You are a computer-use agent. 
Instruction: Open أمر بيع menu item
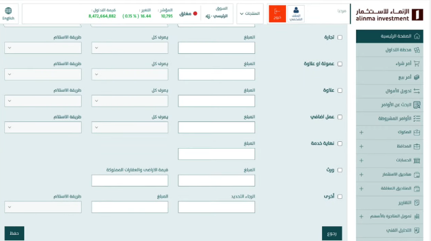click(x=390, y=77)
